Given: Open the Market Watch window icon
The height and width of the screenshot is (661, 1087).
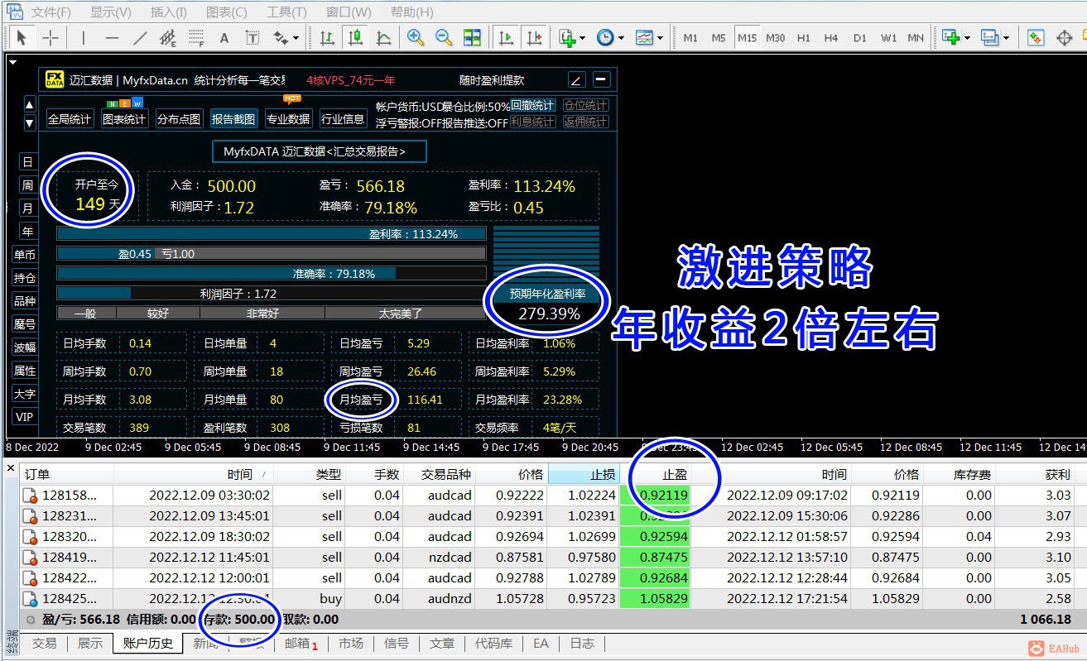Looking at the screenshot, I should tap(1036, 37).
